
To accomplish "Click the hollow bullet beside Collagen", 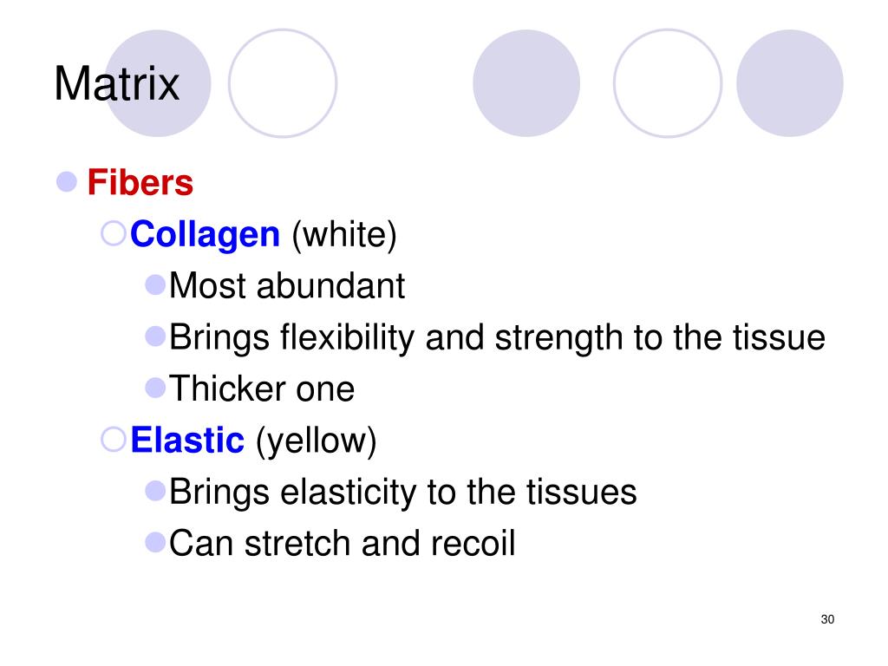I will pyautogui.click(x=114, y=233).
